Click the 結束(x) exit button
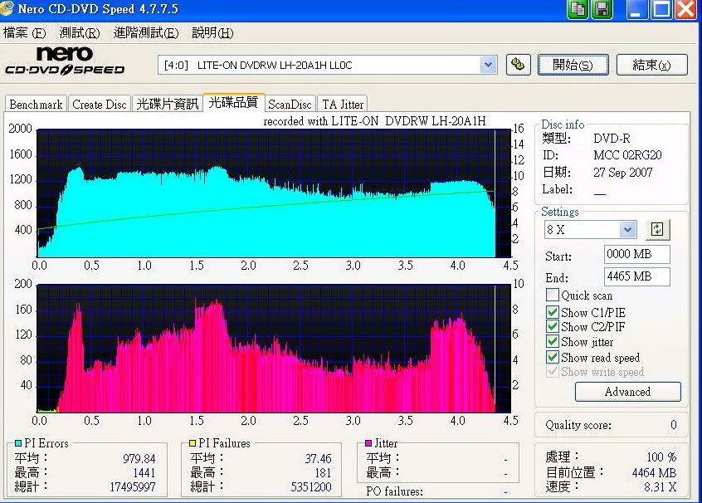702x503 pixels. click(x=652, y=65)
